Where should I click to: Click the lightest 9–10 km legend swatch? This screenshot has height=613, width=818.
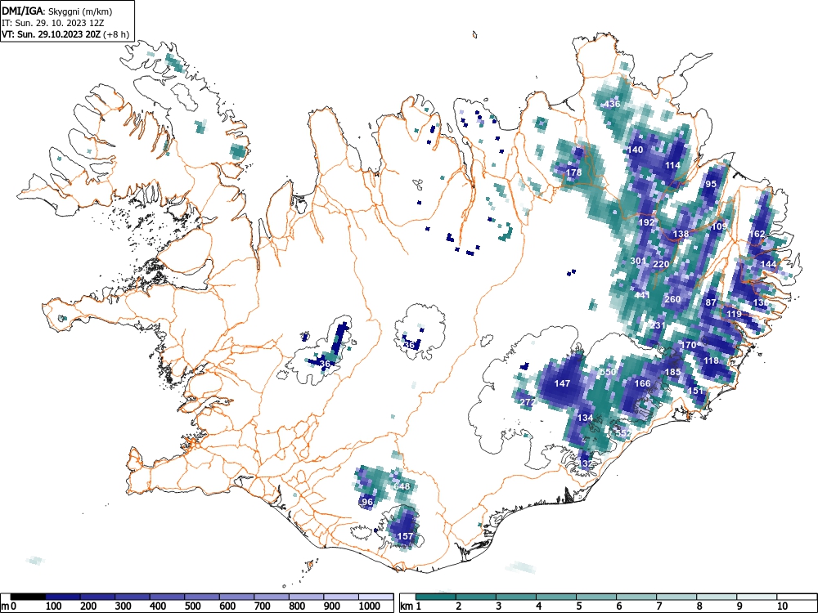click(757, 597)
